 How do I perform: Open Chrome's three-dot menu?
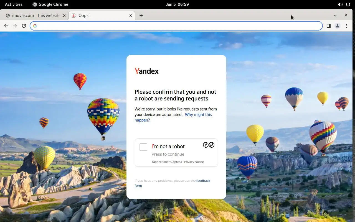pos(346,26)
